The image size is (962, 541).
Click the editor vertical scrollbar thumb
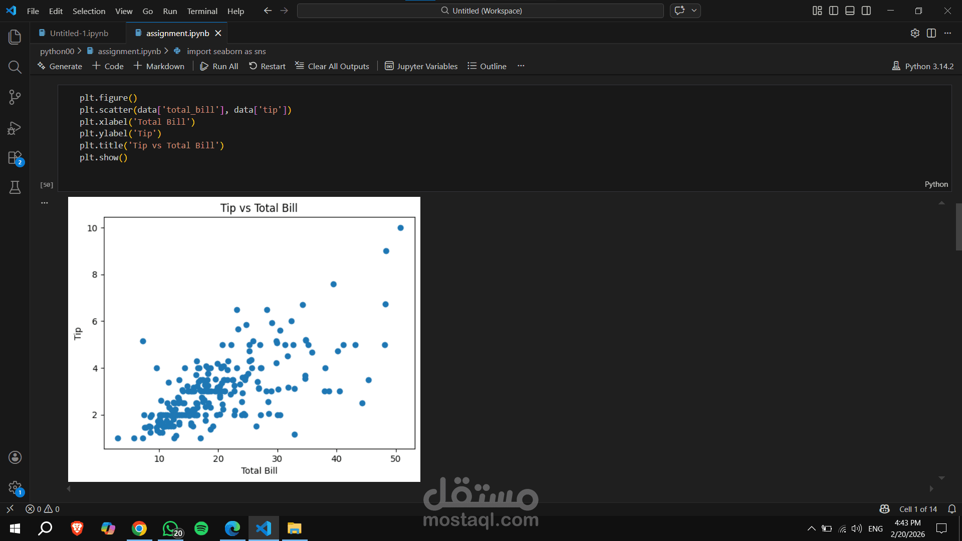tap(958, 226)
